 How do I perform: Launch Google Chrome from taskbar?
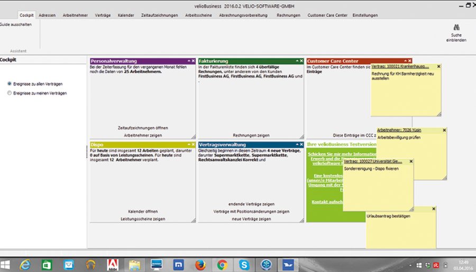tap(222, 265)
